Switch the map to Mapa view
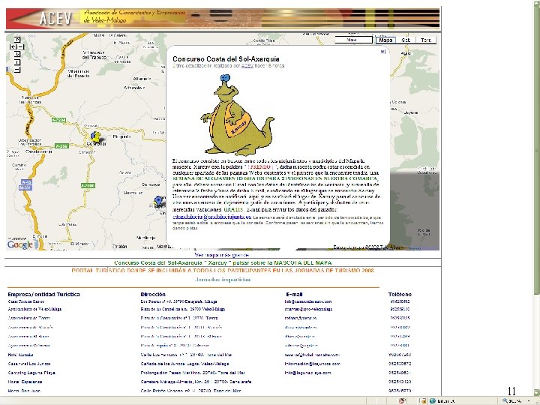Screen dimensions: 540x405 coord(385,40)
